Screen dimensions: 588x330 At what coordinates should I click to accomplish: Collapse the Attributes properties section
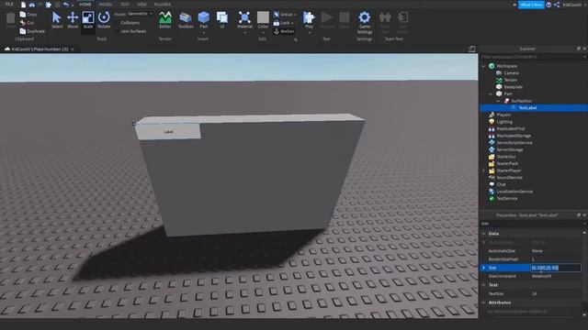click(483, 302)
